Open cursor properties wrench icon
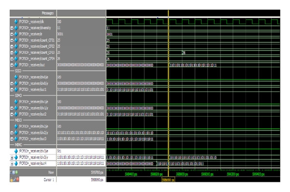 coord(14,179)
